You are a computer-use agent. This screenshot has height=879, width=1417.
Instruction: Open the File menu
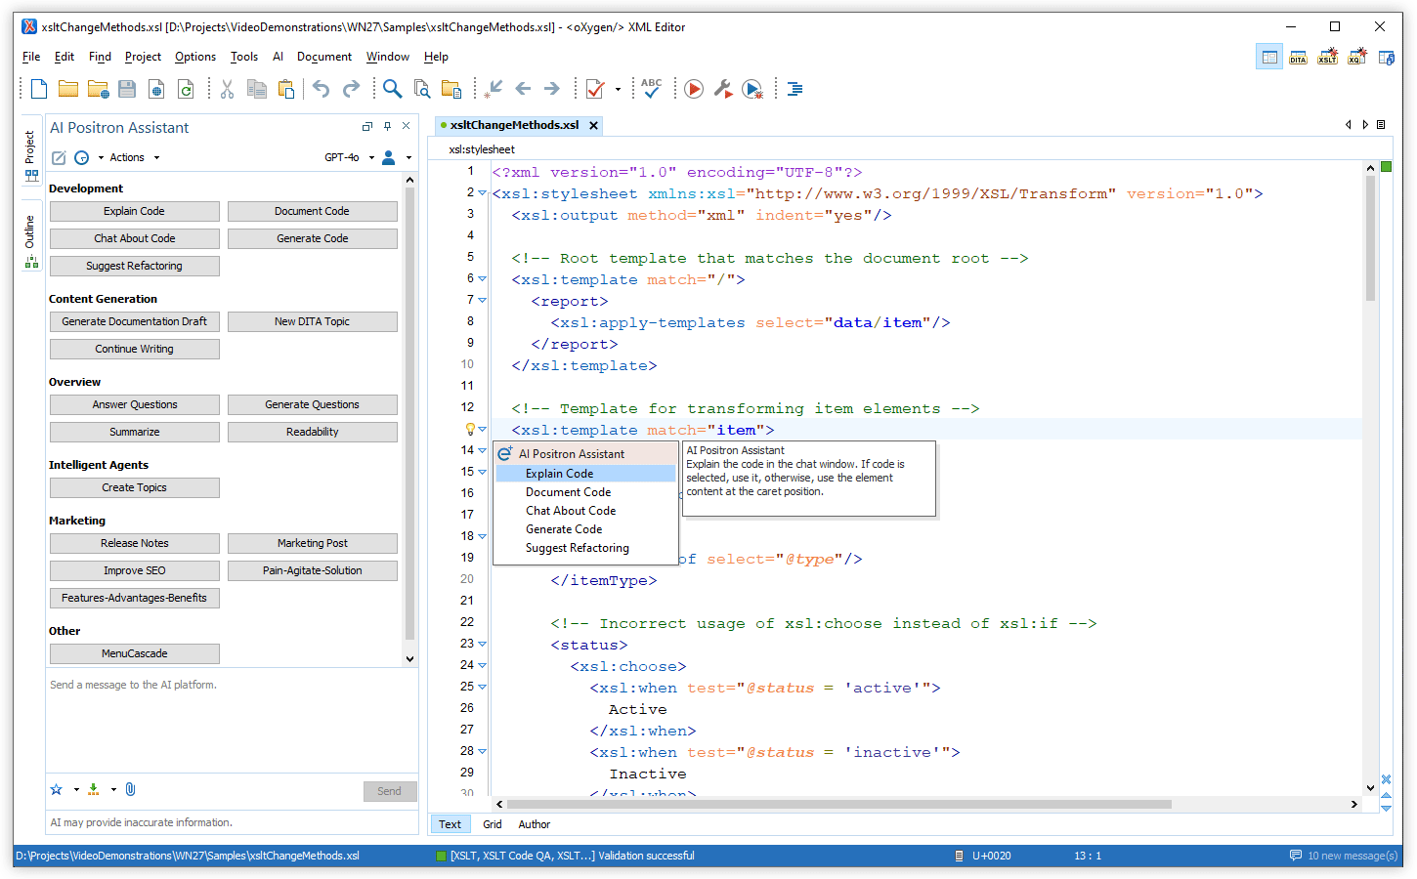31,57
